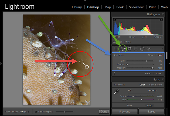Click the Temp value 4000
The width and height of the screenshot is (170, 116).
[x=159, y=96]
